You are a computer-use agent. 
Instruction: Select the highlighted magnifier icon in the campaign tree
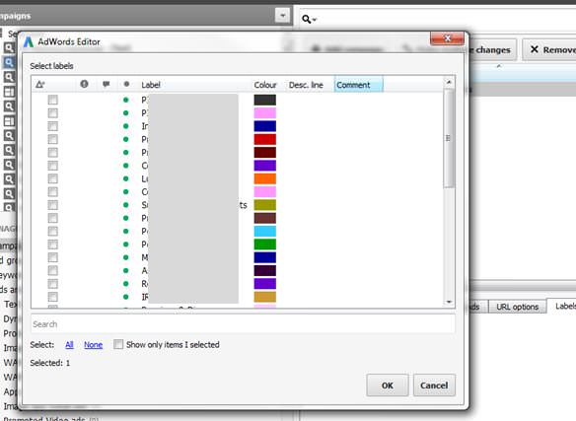pos(9,62)
